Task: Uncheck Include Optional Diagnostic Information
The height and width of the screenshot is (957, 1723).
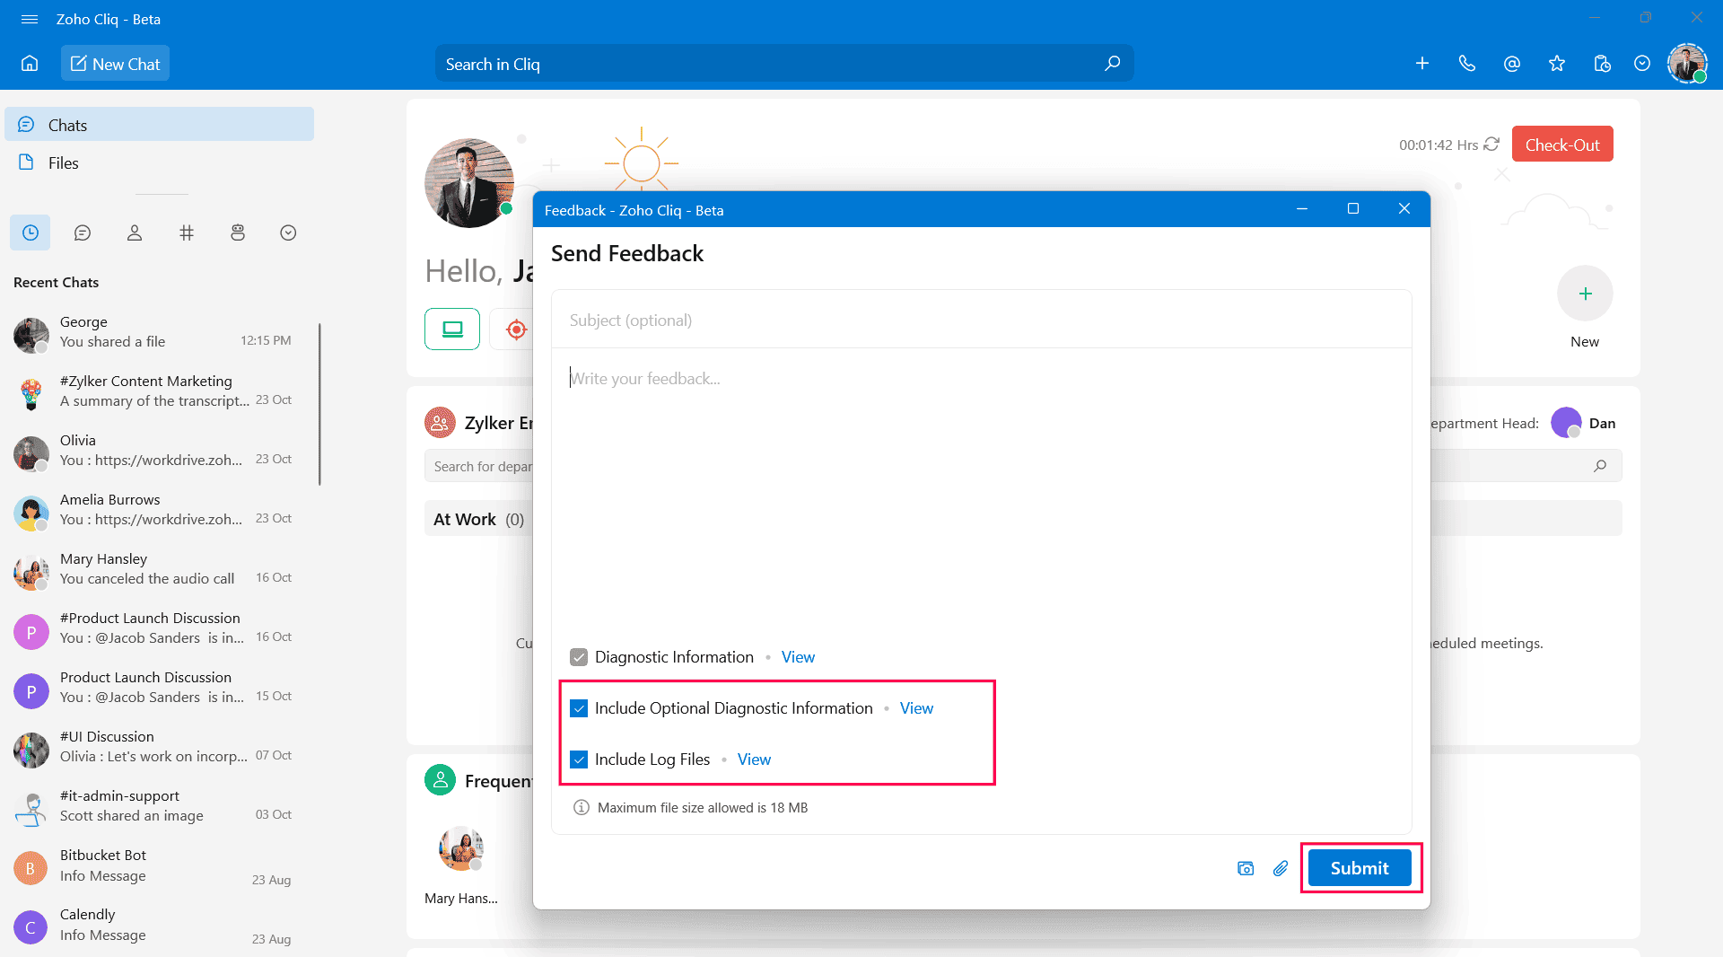Action: (x=579, y=708)
